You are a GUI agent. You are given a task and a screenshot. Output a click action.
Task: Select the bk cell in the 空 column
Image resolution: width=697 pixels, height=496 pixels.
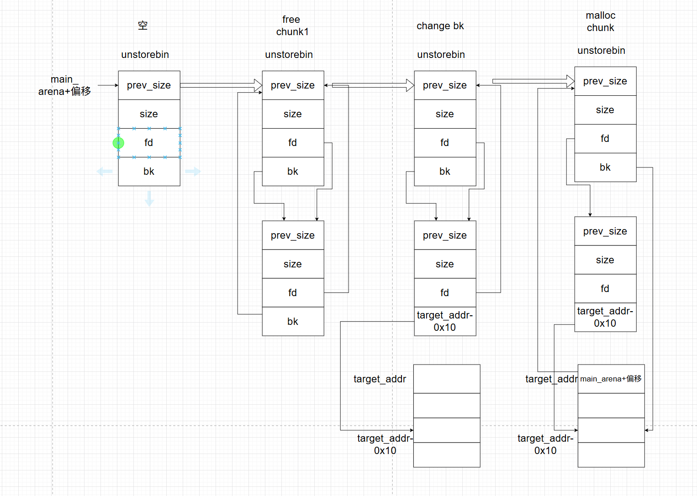point(149,172)
